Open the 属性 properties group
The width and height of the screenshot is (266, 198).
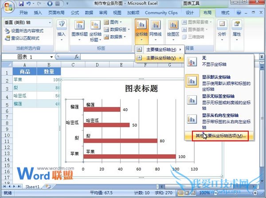[237, 31]
